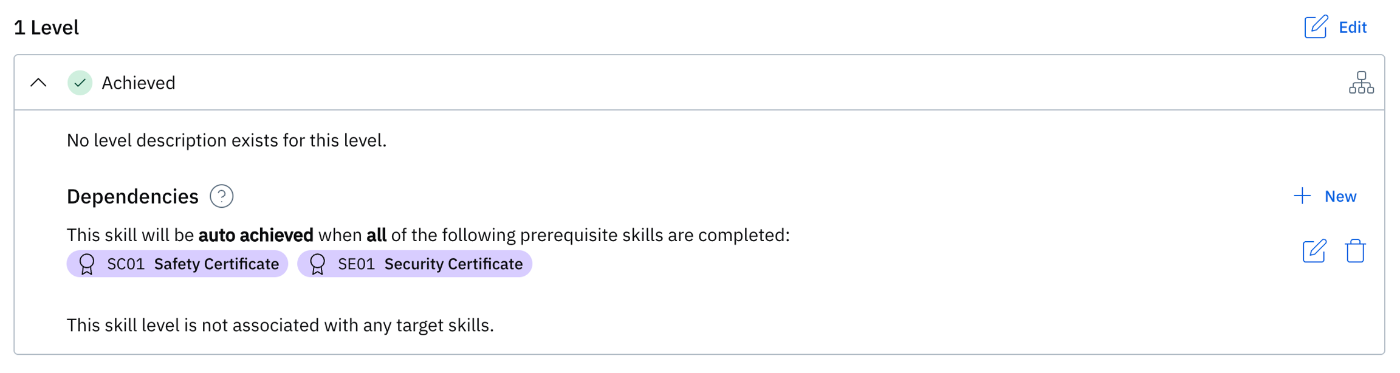Click the "1 Level" heading
The width and height of the screenshot is (1400, 373).
(46, 27)
